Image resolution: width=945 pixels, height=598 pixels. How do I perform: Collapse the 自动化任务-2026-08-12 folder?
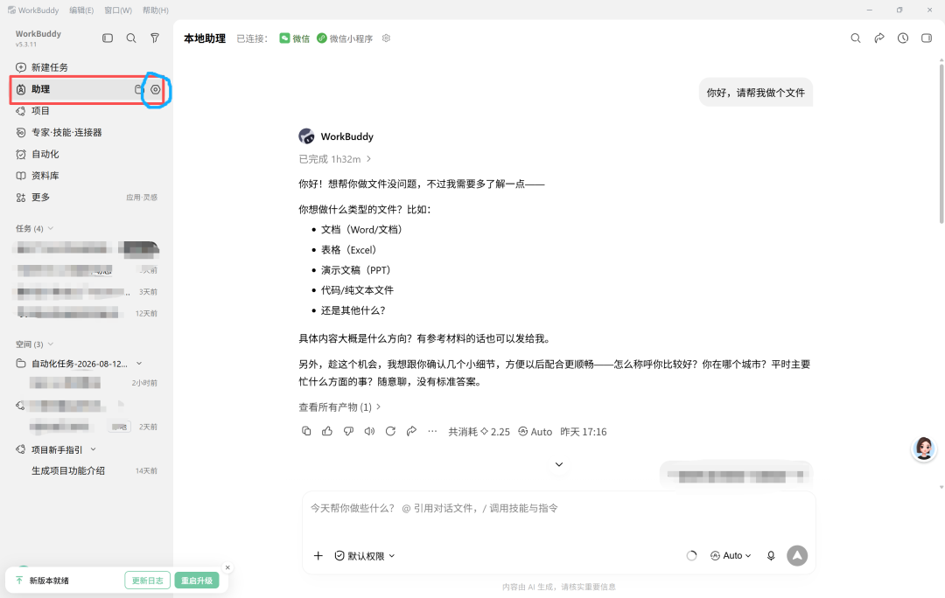click(139, 363)
